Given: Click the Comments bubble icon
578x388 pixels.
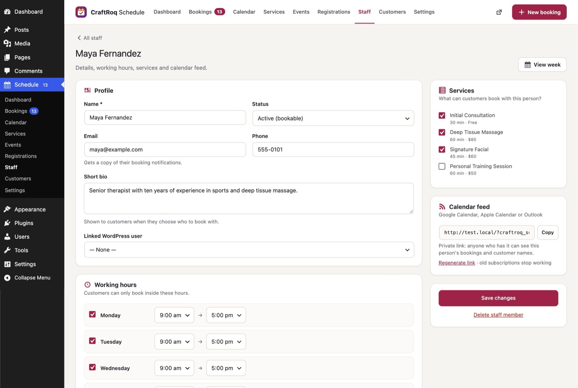Looking at the screenshot, I should point(7,71).
